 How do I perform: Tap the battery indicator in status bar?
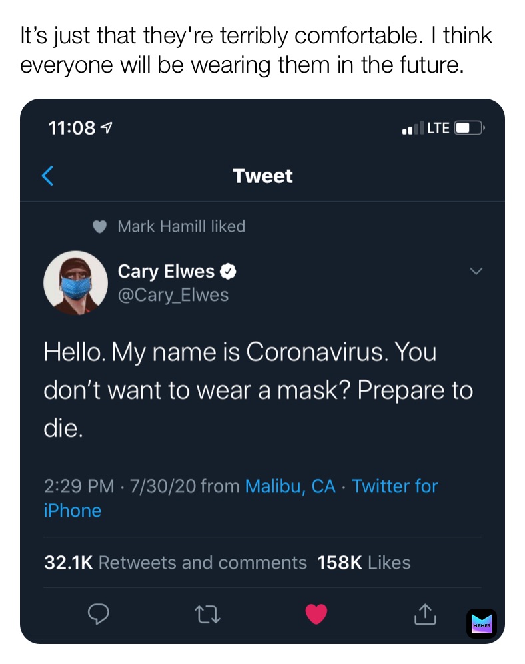470,128
